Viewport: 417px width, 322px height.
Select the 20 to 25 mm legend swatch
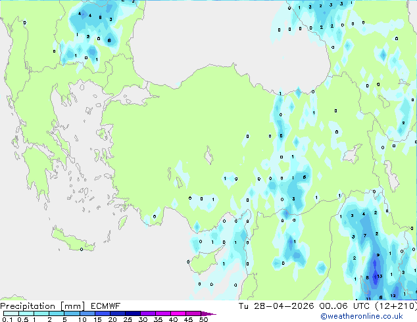pos(118,313)
